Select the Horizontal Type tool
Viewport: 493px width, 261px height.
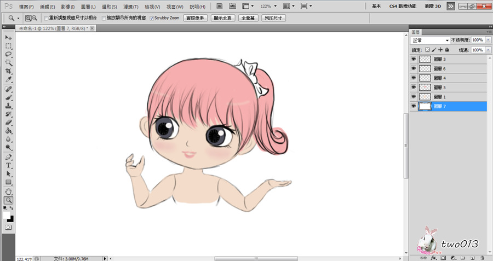click(9, 165)
